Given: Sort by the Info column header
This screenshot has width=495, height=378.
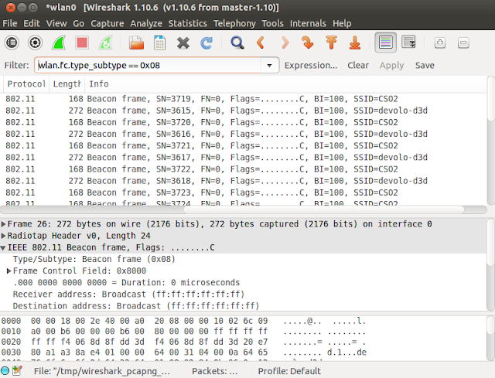Looking at the screenshot, I should pyautogui.click(x=286, y=84).
